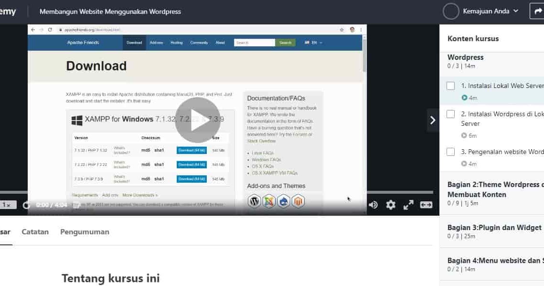Select the Download nav item

(x=134, y=43)
